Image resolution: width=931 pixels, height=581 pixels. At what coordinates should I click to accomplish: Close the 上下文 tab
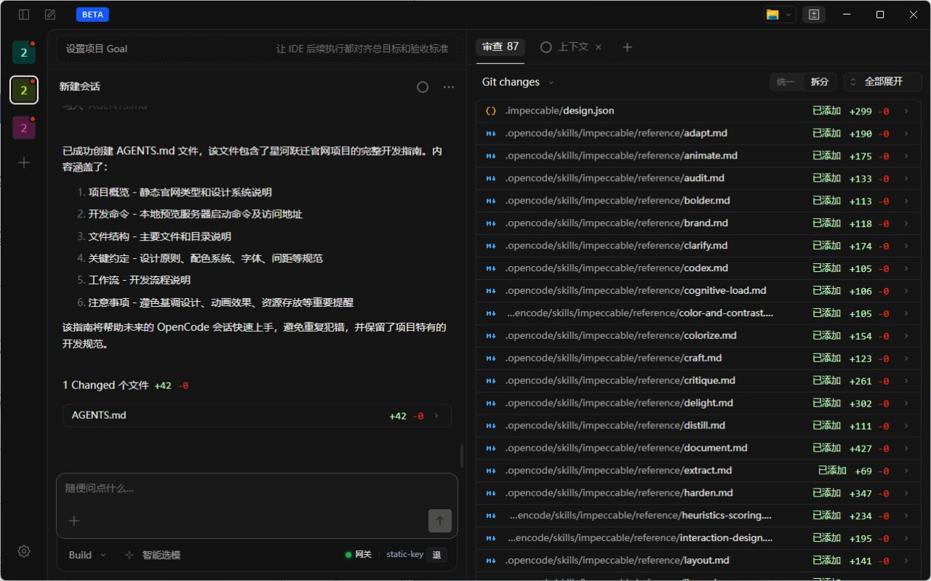pyautogui.click(x=599, y=47)
